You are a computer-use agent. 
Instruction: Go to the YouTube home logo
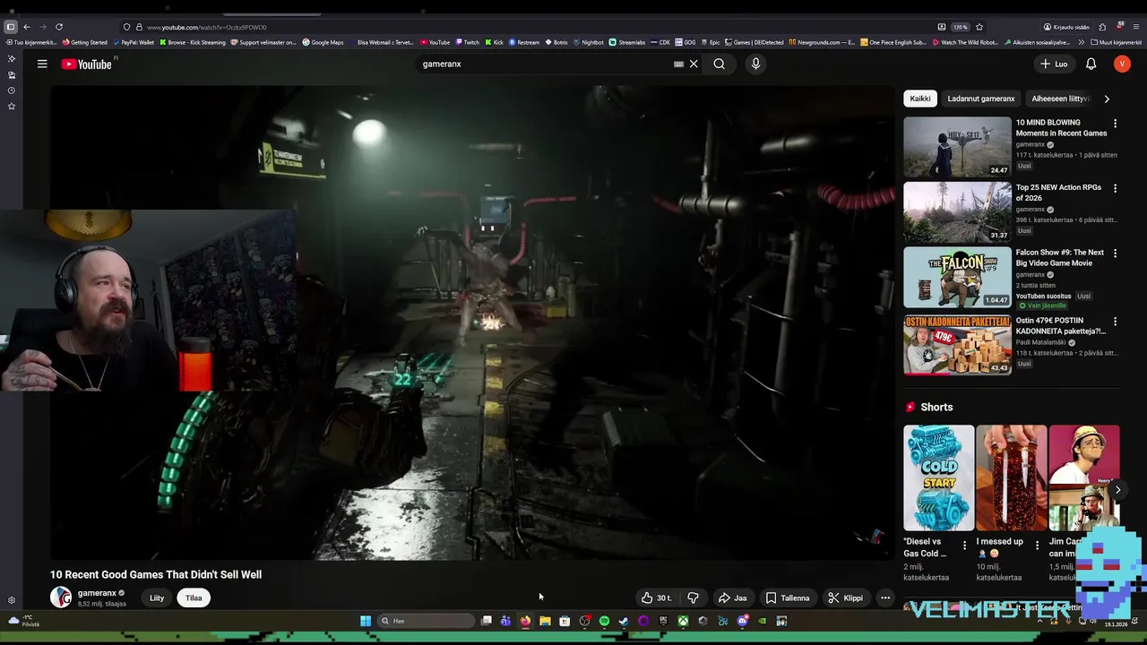(x=87, y=64)
